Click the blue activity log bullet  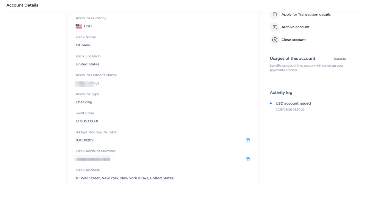271,103
